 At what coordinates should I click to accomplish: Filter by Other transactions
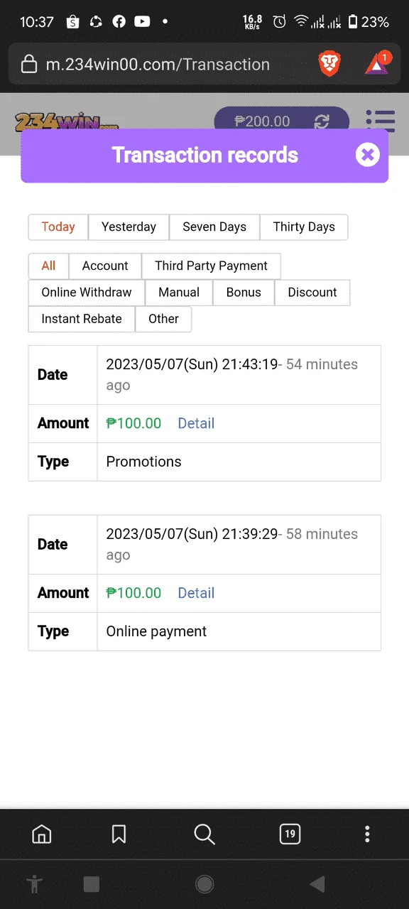163,319
